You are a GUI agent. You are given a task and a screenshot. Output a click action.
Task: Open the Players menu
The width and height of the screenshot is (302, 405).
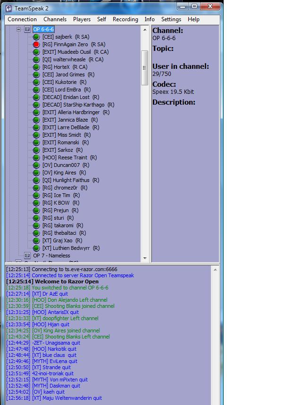pyautogui.click(x=82, y=19)
